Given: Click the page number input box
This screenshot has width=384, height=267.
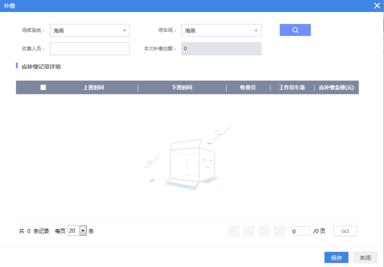Looking at the screenshot, I should 301,231.
